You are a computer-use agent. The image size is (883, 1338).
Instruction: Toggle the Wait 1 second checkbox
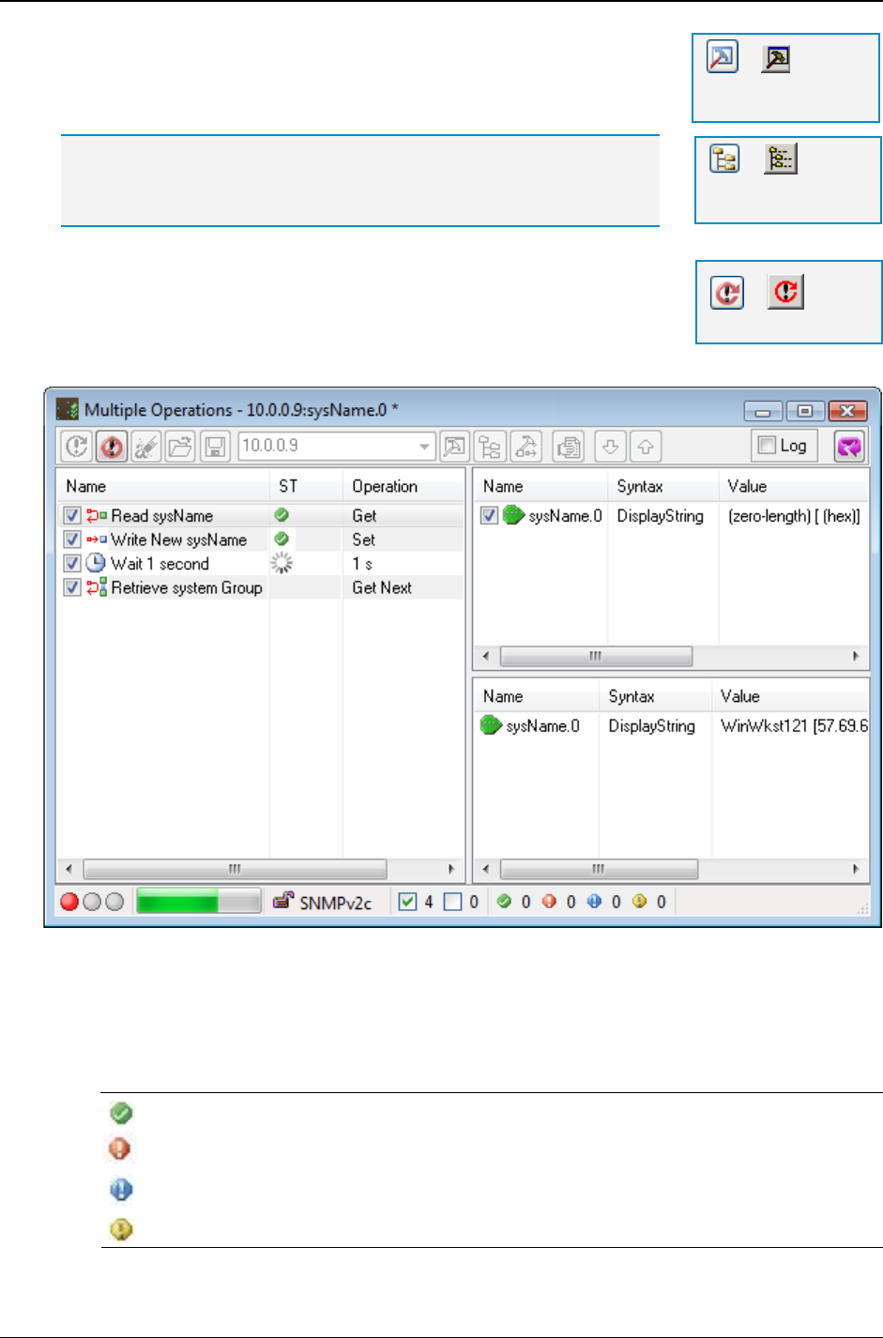coord(72,563)
